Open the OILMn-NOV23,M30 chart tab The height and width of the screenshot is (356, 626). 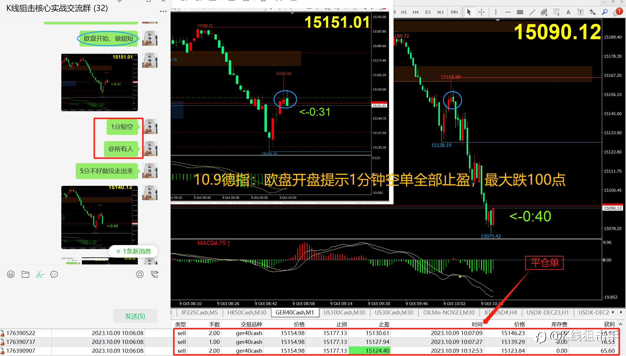coord(449,312)
